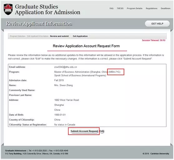Screen dimensions: 174x160
Task: Click the Edit button
Action: click(102, 131)
